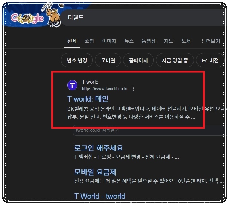Click the T world purple favicon
Viewport: 229px width, 205px height.
click(72, 85)
